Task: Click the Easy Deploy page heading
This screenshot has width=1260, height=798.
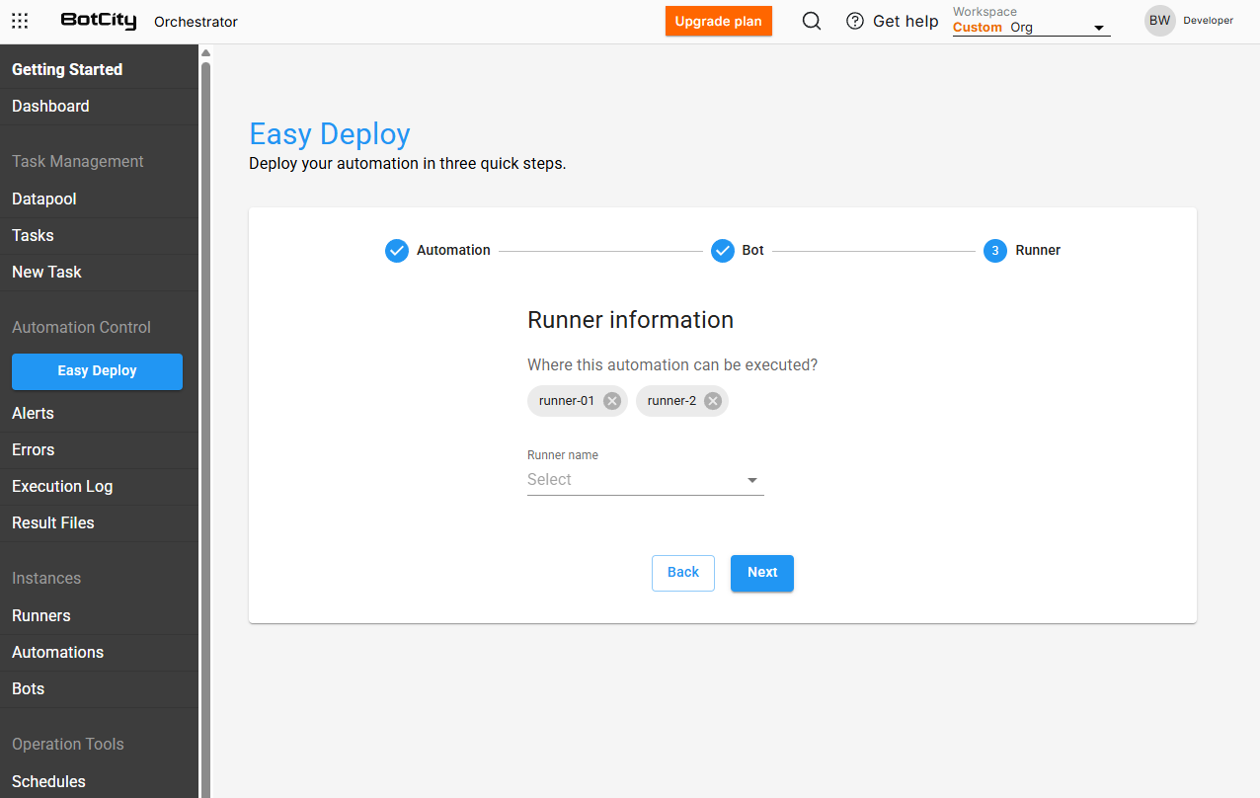Action: (330, 134)
